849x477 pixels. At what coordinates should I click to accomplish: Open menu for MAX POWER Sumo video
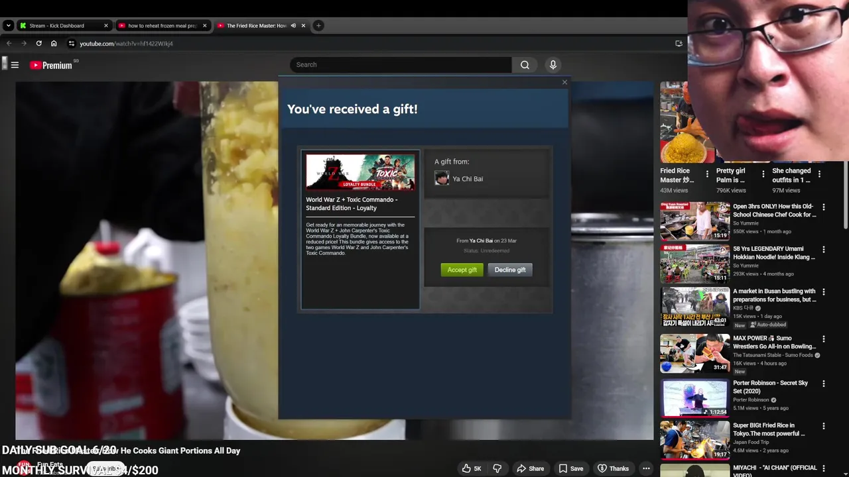824,339
